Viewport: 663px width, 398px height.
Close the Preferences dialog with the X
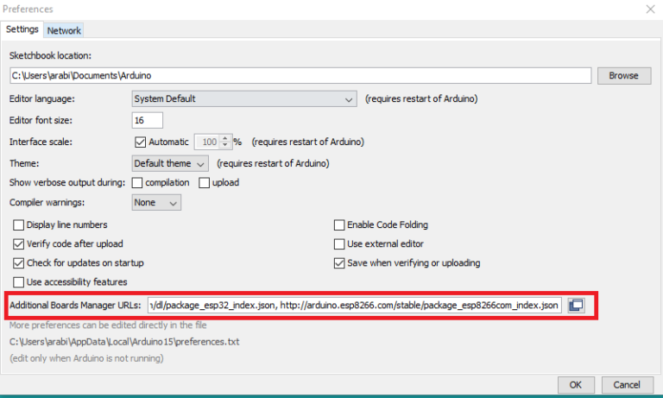649,9
